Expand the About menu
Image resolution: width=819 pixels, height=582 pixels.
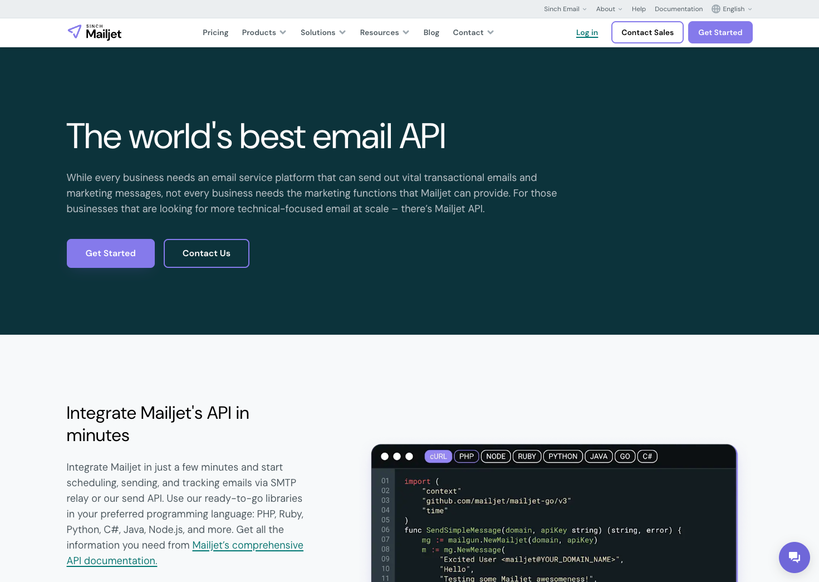pos(608,9)
